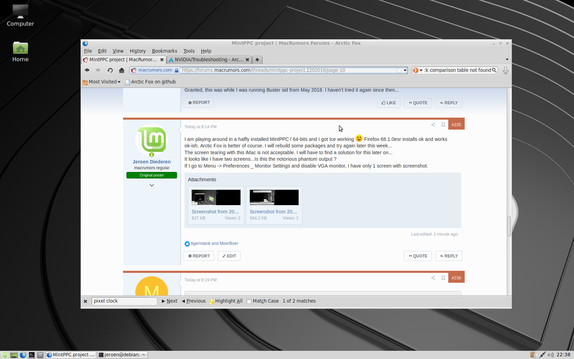
Task: Open the Mint menu in taskbar
Action: coord(4,355)
